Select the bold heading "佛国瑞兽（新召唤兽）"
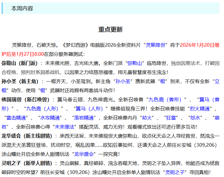224x177 pixels. [x=25, y=100]
